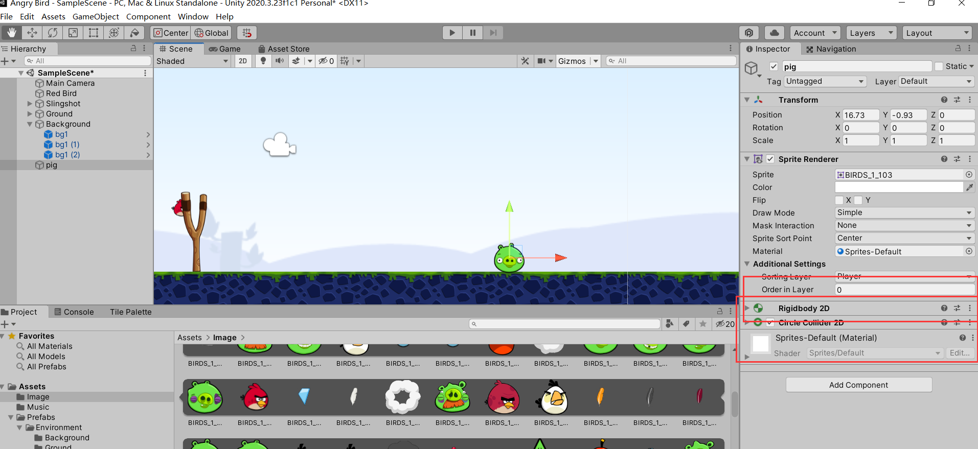Select the Rotate tool
This screenshot has width=978, height=449.
(53, 33)
